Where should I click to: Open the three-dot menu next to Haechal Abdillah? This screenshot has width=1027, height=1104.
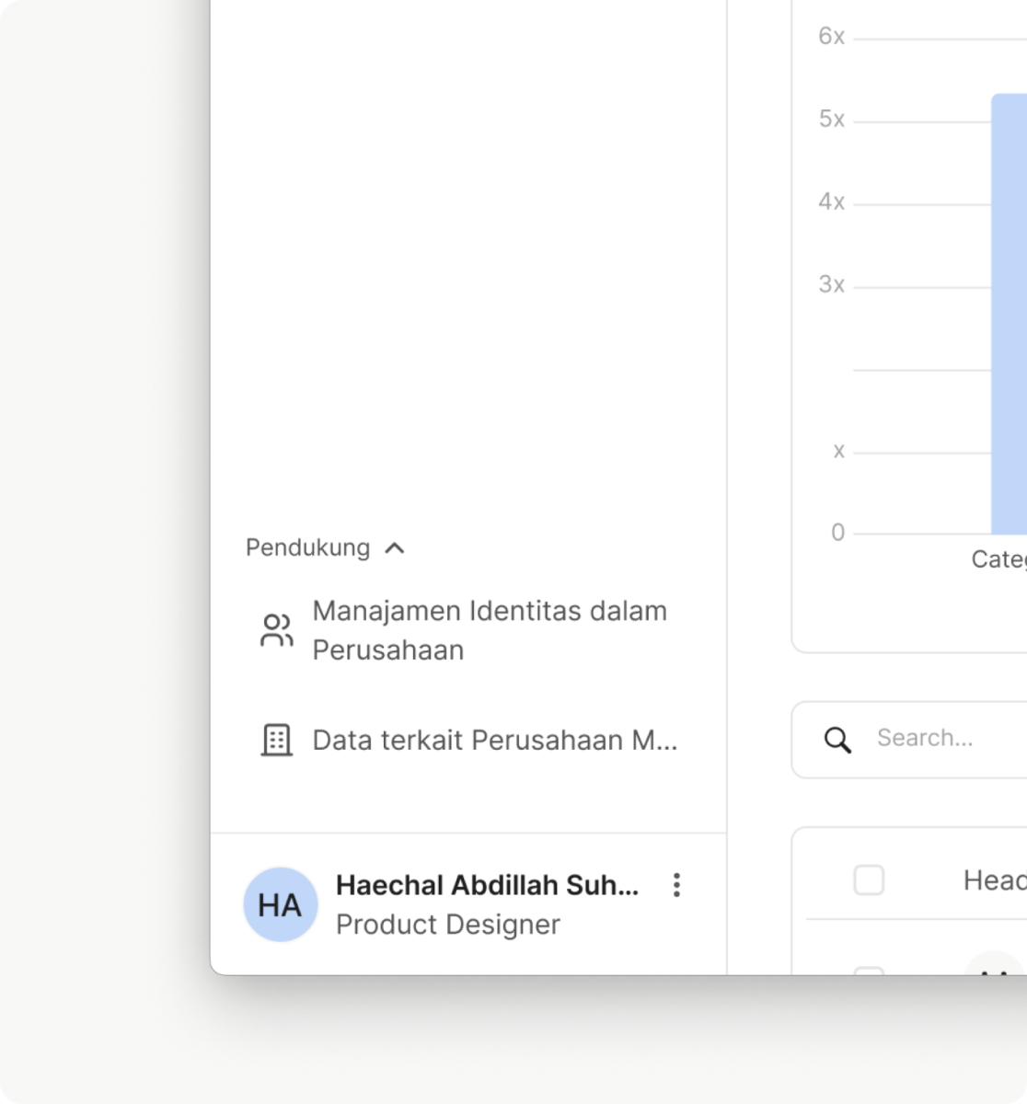pyautogui.click(x=676, y=885)
